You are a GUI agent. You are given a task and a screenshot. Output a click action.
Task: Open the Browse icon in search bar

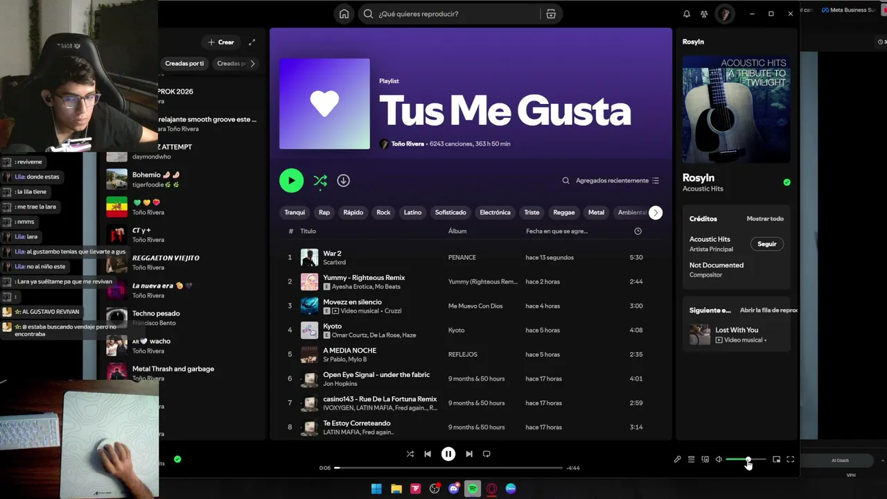coord(551,14)
